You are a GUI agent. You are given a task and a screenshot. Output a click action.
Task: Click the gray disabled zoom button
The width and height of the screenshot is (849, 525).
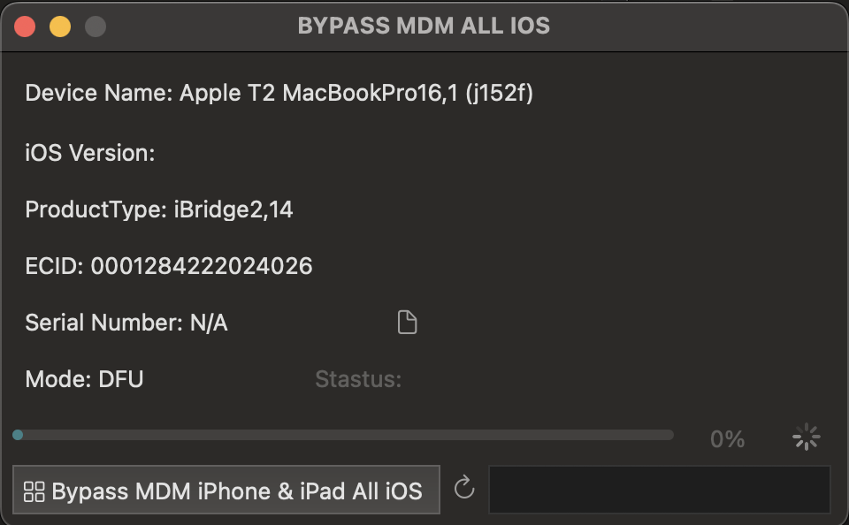click(x=96, y=27)
